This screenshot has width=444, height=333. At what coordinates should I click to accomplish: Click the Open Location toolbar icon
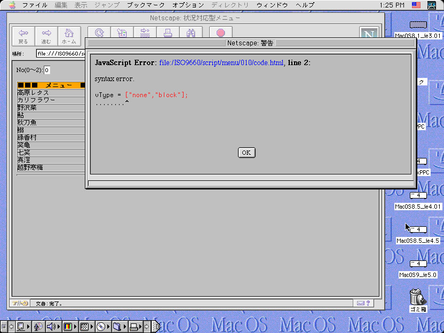(x=145, y=33)
